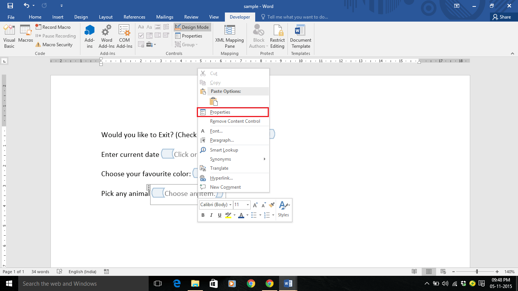518x291 pixels.
Task: Click the zoom slider handle
Action: (477, 272)
